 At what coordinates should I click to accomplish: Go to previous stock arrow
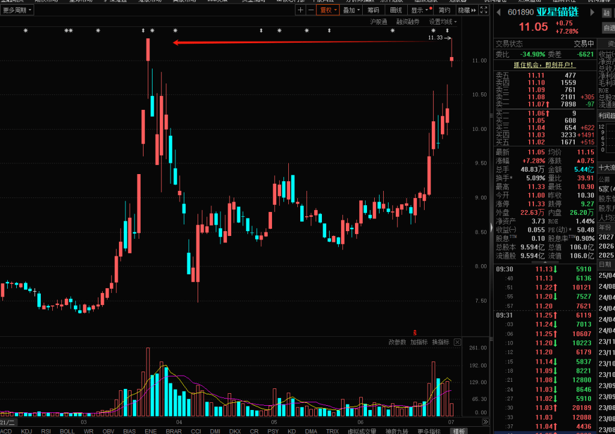pos(498,13)
